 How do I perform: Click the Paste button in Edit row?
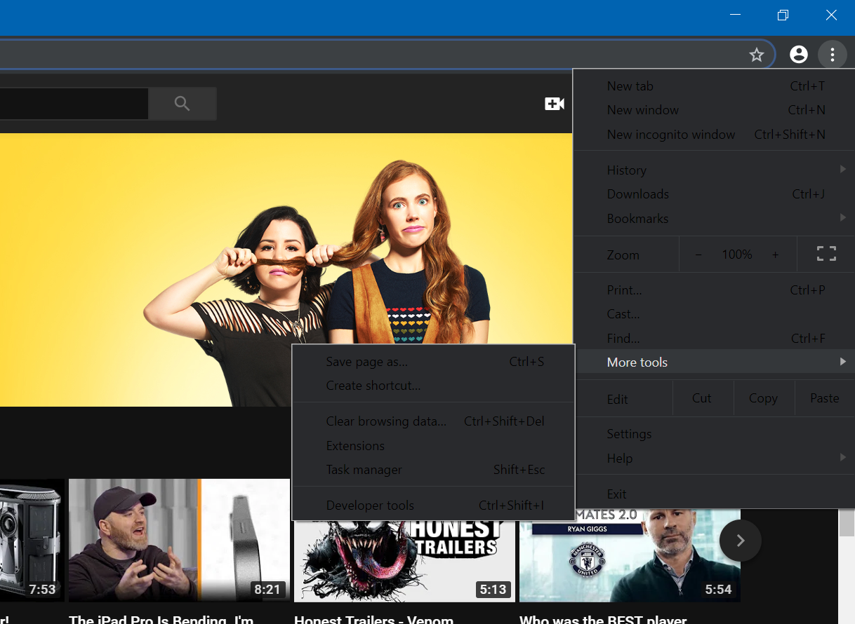point(824,398)
